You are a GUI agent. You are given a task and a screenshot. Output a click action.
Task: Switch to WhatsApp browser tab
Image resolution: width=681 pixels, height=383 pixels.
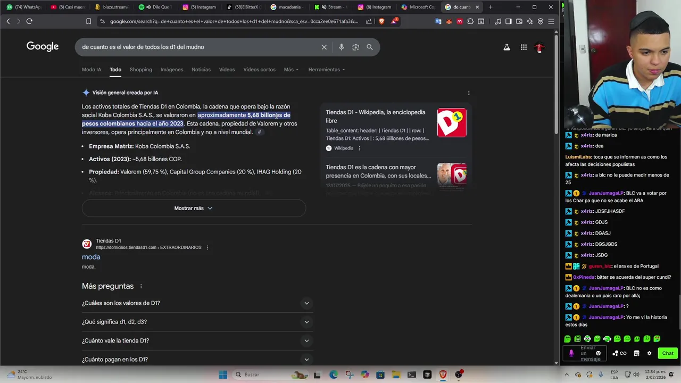tap(23, 7)
